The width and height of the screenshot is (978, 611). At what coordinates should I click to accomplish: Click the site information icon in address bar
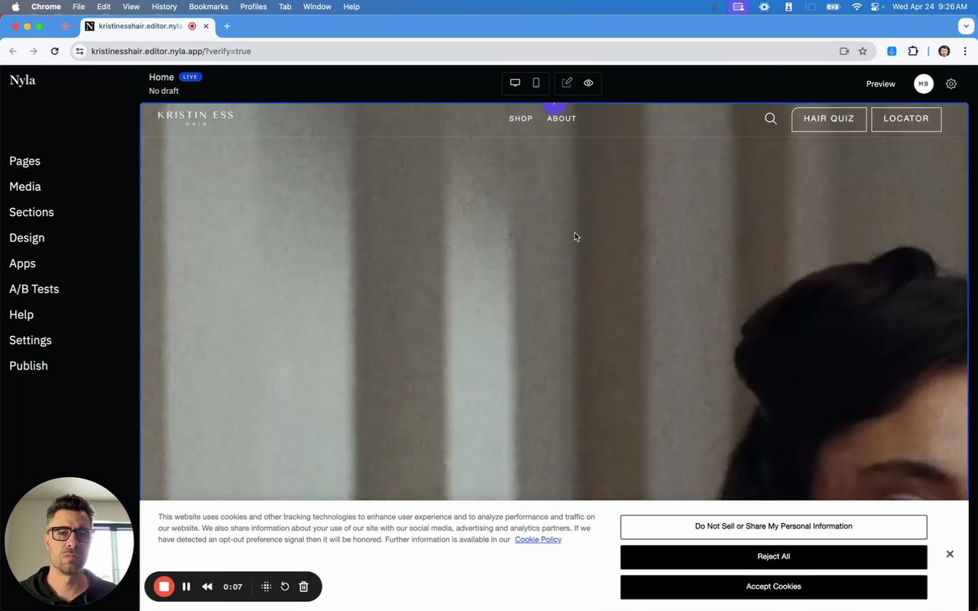[79, 51]
